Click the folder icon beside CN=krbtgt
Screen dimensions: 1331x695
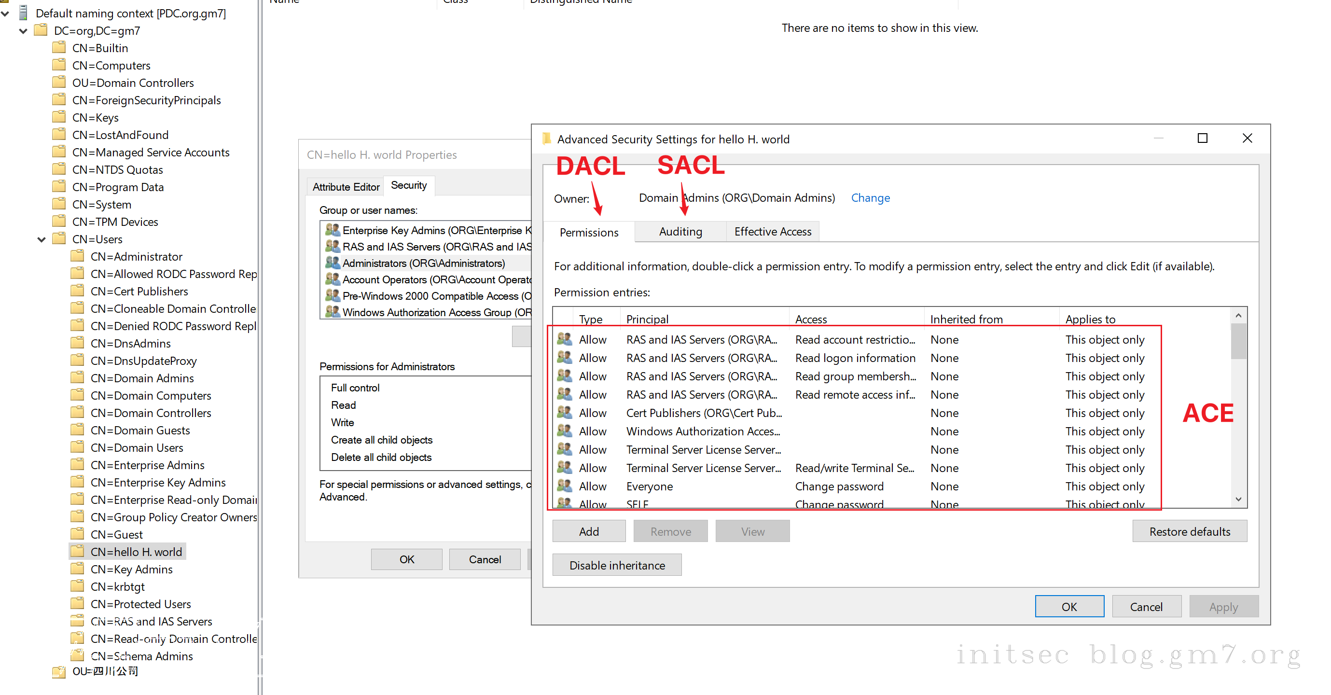78,586
